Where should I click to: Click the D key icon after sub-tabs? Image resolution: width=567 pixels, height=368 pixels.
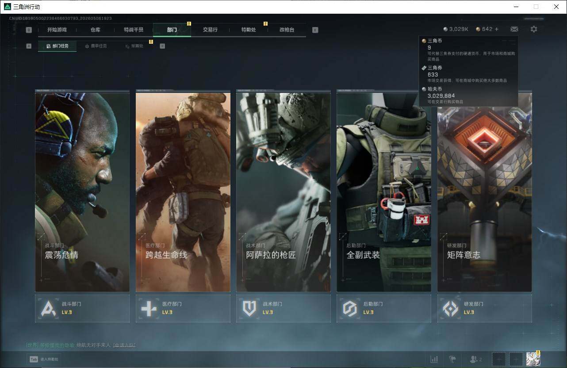click(x=162, y=46)
